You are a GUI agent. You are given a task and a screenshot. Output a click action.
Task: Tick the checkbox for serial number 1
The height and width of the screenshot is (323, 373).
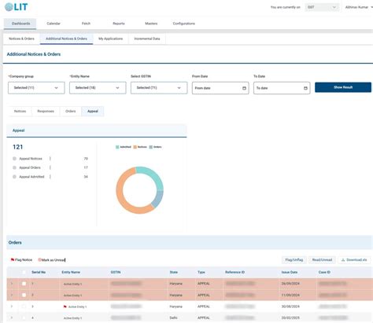[24, 284]
